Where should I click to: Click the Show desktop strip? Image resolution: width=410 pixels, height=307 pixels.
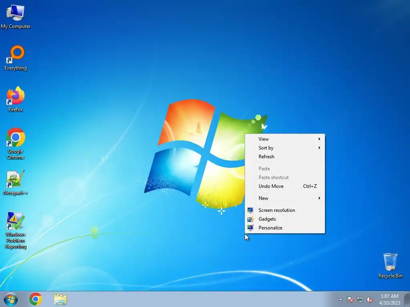point(407,299)
